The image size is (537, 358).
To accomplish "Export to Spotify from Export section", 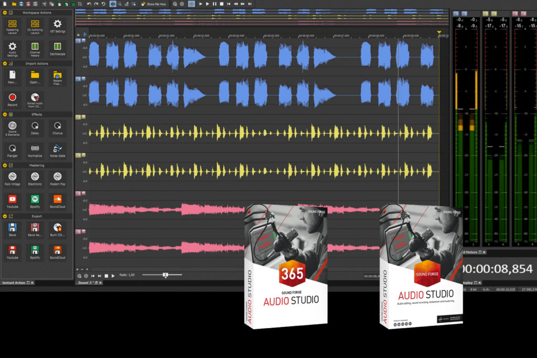I will coord(35,252).
